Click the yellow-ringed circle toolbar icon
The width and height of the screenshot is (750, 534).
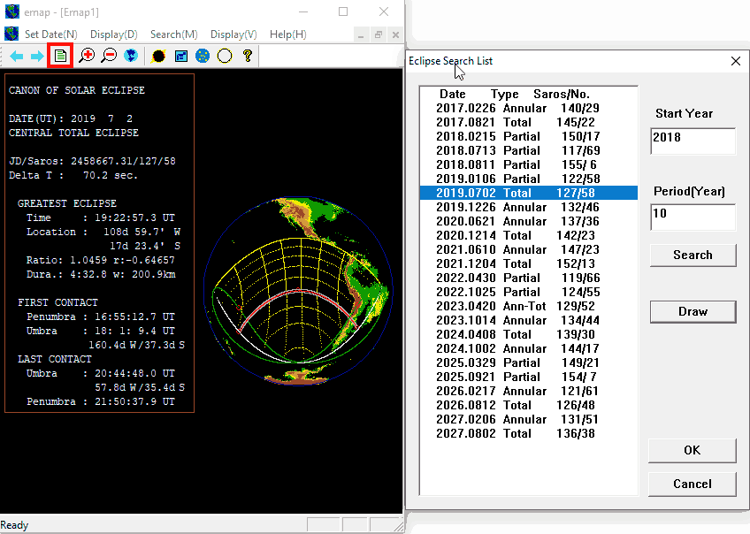coord(225,56)
